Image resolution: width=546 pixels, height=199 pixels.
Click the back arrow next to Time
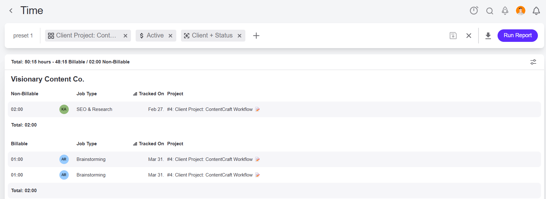(x=11, y=11)
